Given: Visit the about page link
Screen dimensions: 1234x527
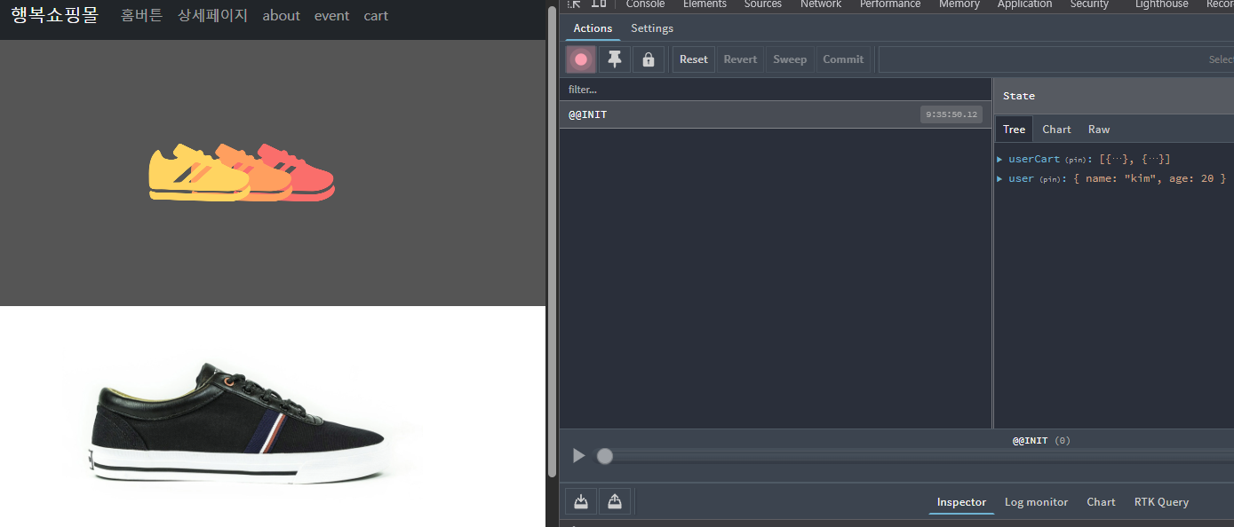Looking at the screenshot, I should [281, 16].
